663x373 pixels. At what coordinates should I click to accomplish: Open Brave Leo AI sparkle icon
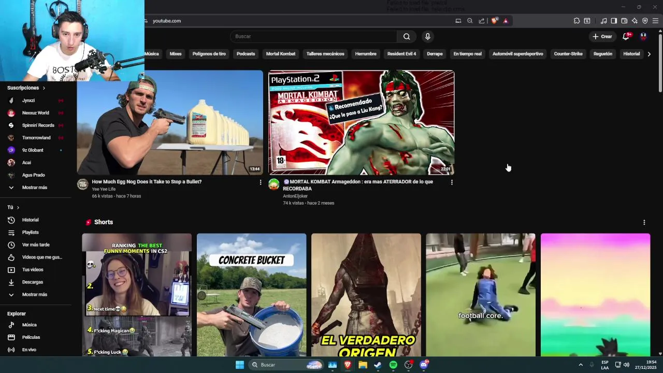(635, 21)
